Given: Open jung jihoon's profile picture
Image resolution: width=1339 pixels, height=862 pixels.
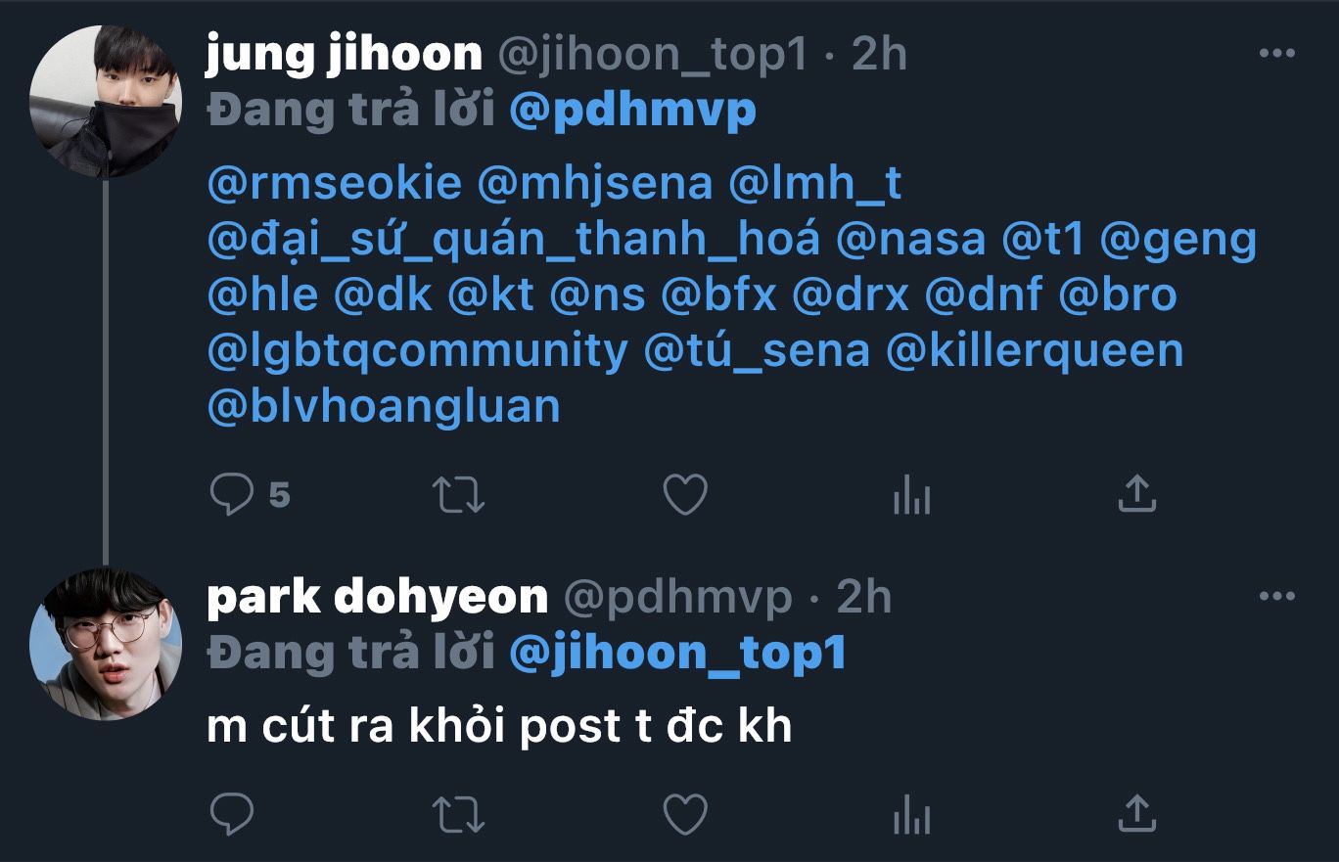Looking at the screenshot, I should (106, 102).
